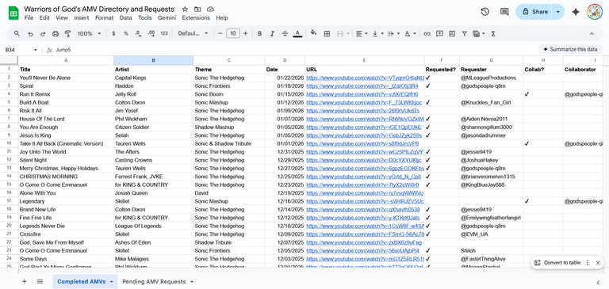The image size is (609, 289).
Task: Insert a link with toolbar link icon
Action: [x=427, y=34]
